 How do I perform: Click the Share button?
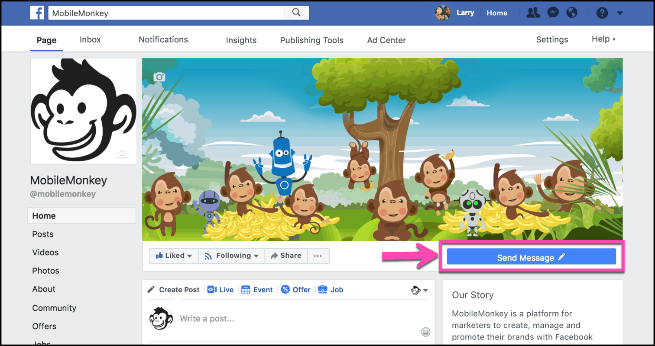pos(286,256)
